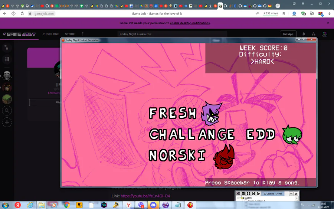This screenshot has width=334, height=209.
Task: Open Rockstar Games Launcher from taskbar
Action: point(79,205)
